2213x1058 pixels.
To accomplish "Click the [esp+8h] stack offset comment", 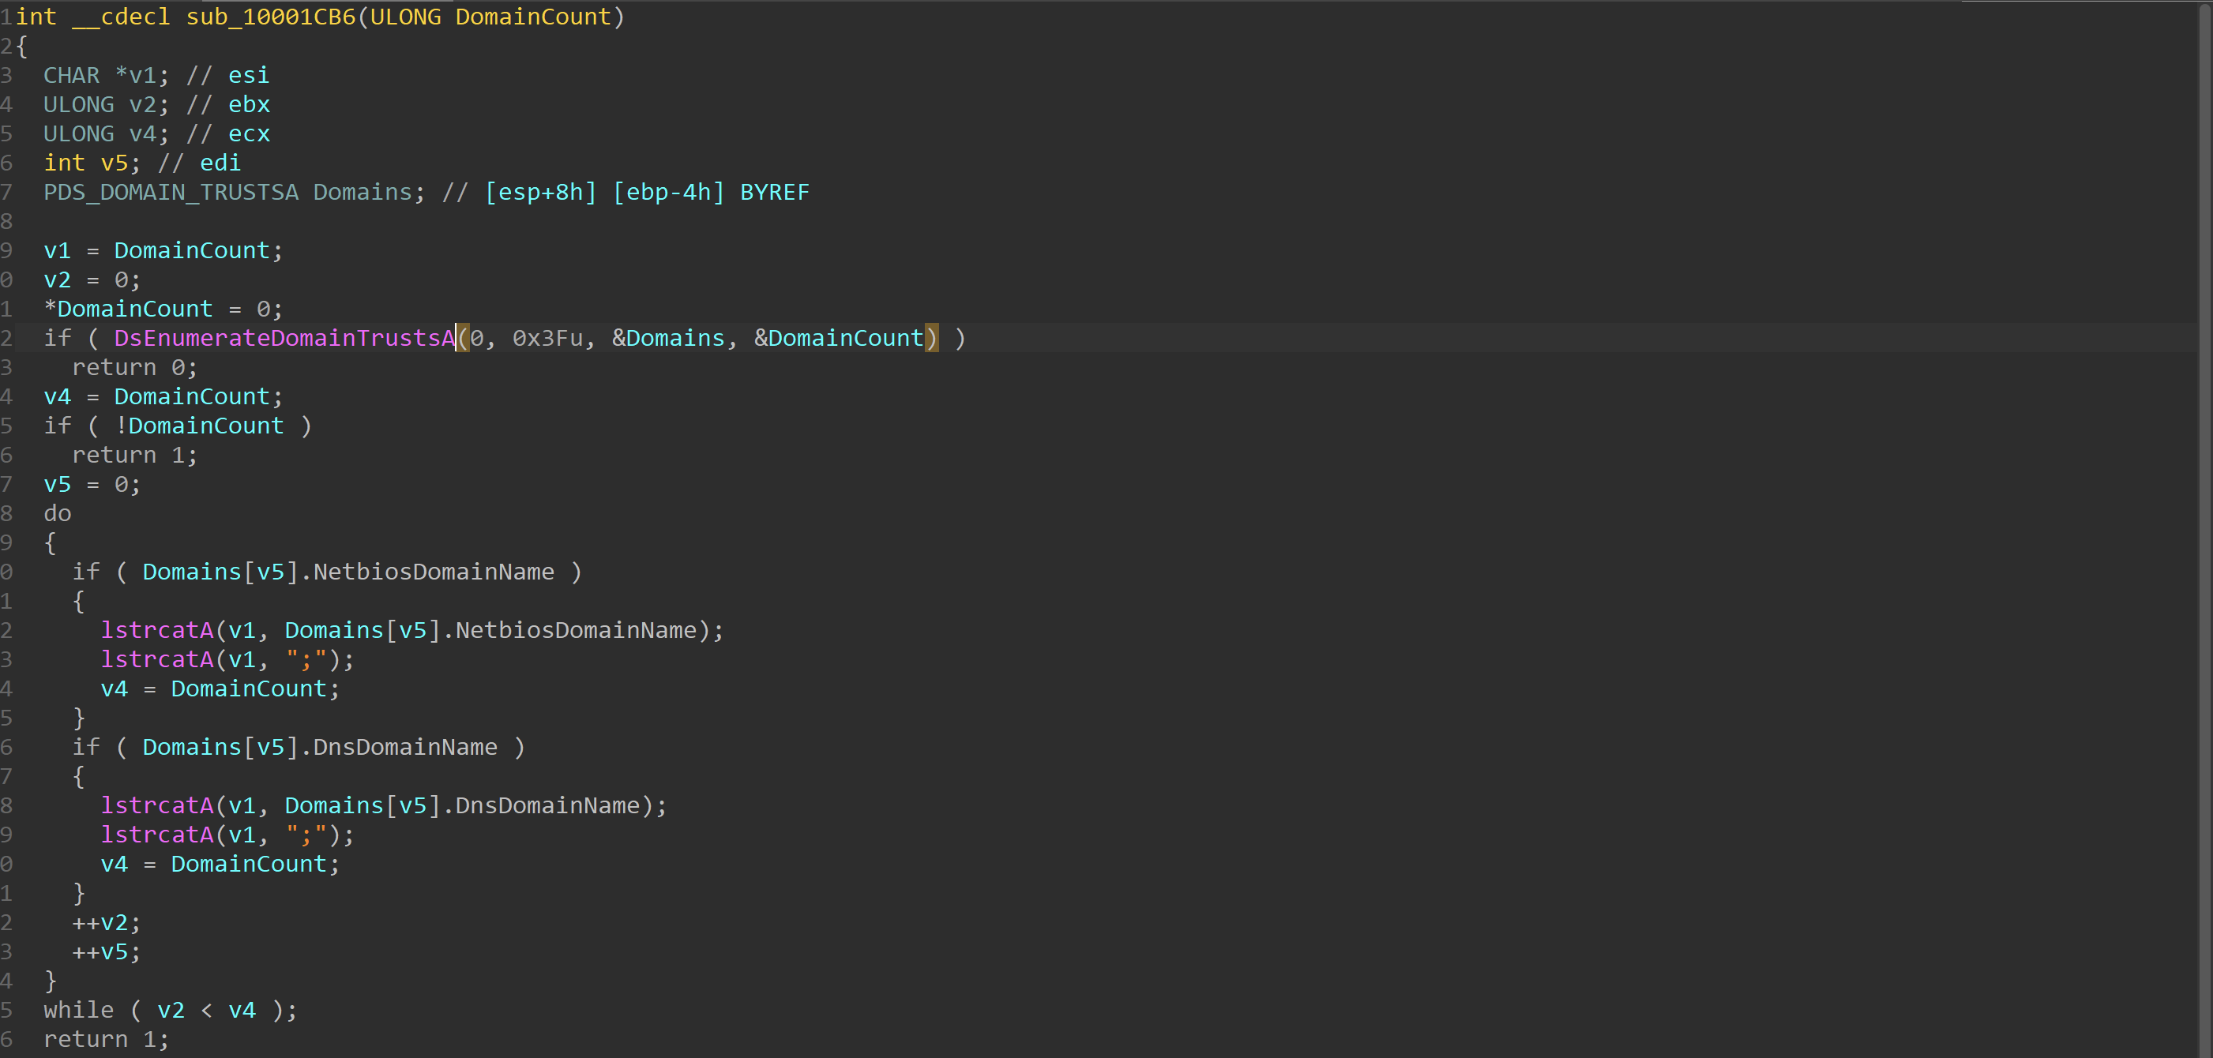I will coord(540,193).
